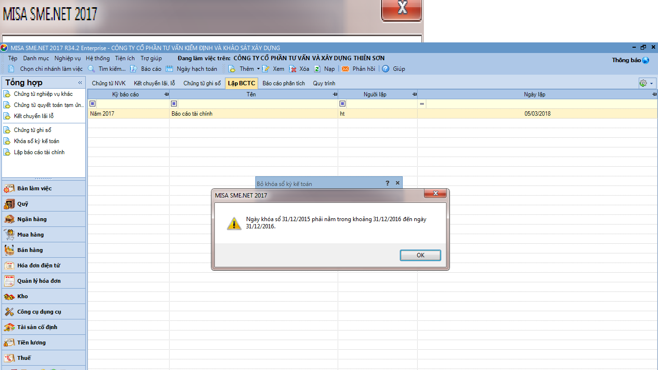
Task: Open filter operator for Tên column
Action: [174, 104]
